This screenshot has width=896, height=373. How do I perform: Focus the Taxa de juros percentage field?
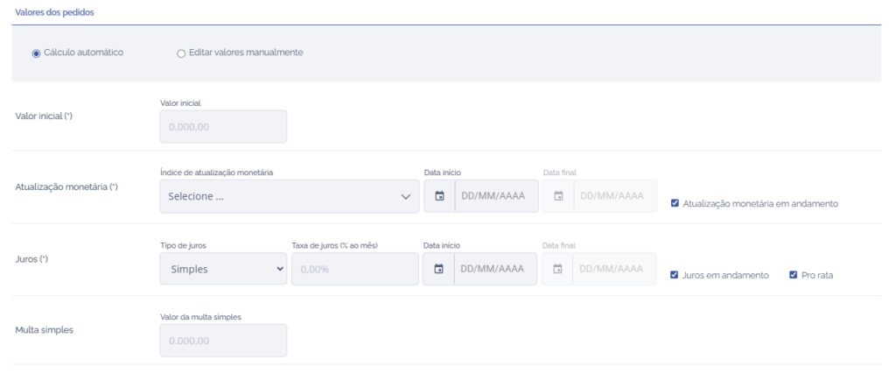tap(354, 269)
